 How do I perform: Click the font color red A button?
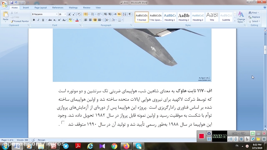77,20
